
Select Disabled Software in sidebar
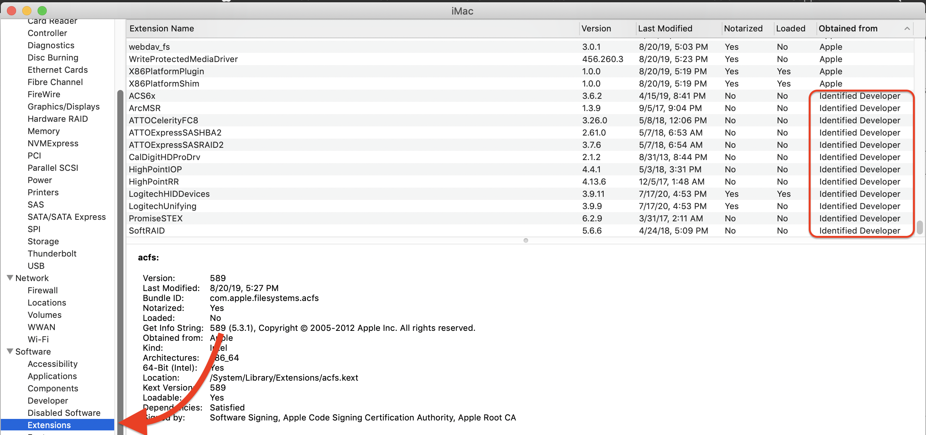64,413
